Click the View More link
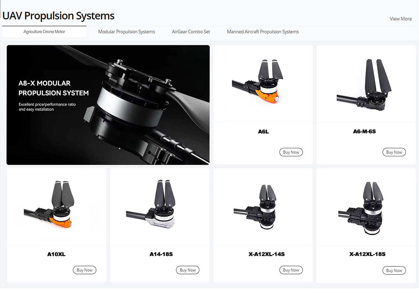 tap(400, 19)
